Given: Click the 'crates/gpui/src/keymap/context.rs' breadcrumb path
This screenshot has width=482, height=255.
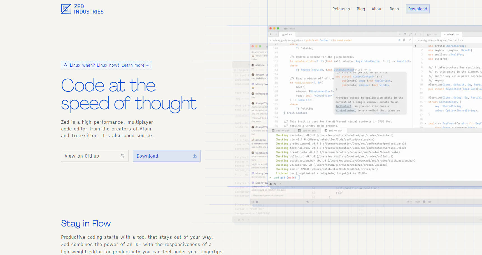Looking at the screenshot, I should pyautogui.click(x=439, y=40).
